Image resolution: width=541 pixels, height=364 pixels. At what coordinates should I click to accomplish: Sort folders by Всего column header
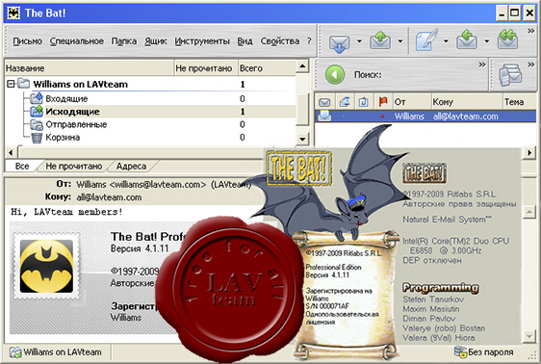(267, 68)
